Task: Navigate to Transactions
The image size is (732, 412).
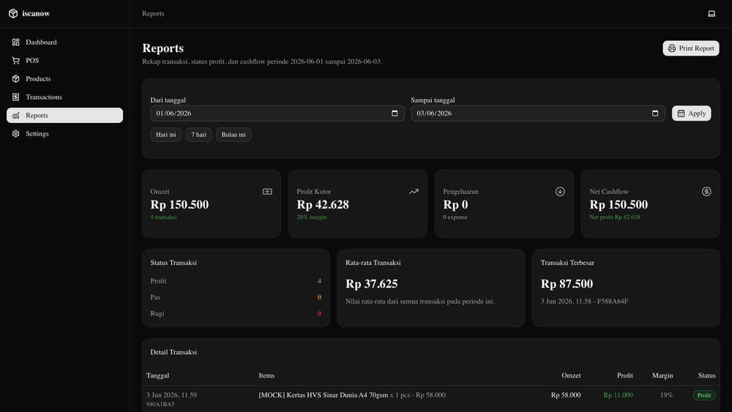Action: pyautogui.click(x=65, y=97)
